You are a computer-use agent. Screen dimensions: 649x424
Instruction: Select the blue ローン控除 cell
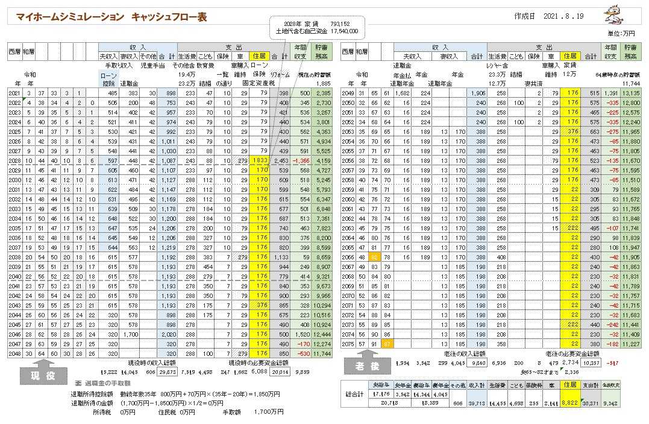point(109,80)
